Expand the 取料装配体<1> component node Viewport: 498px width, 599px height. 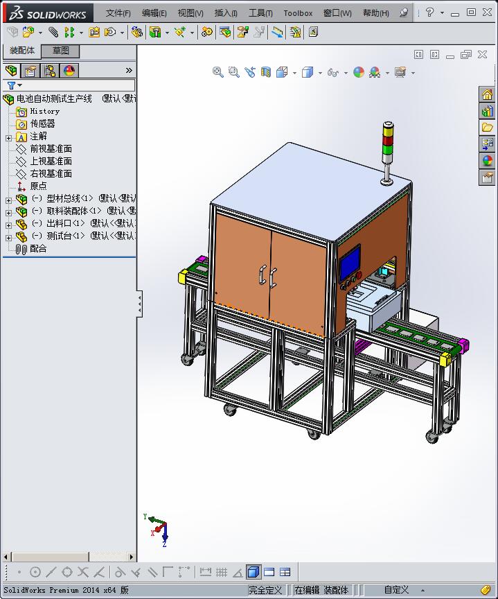pyautogui.click(x=9, y=213)
